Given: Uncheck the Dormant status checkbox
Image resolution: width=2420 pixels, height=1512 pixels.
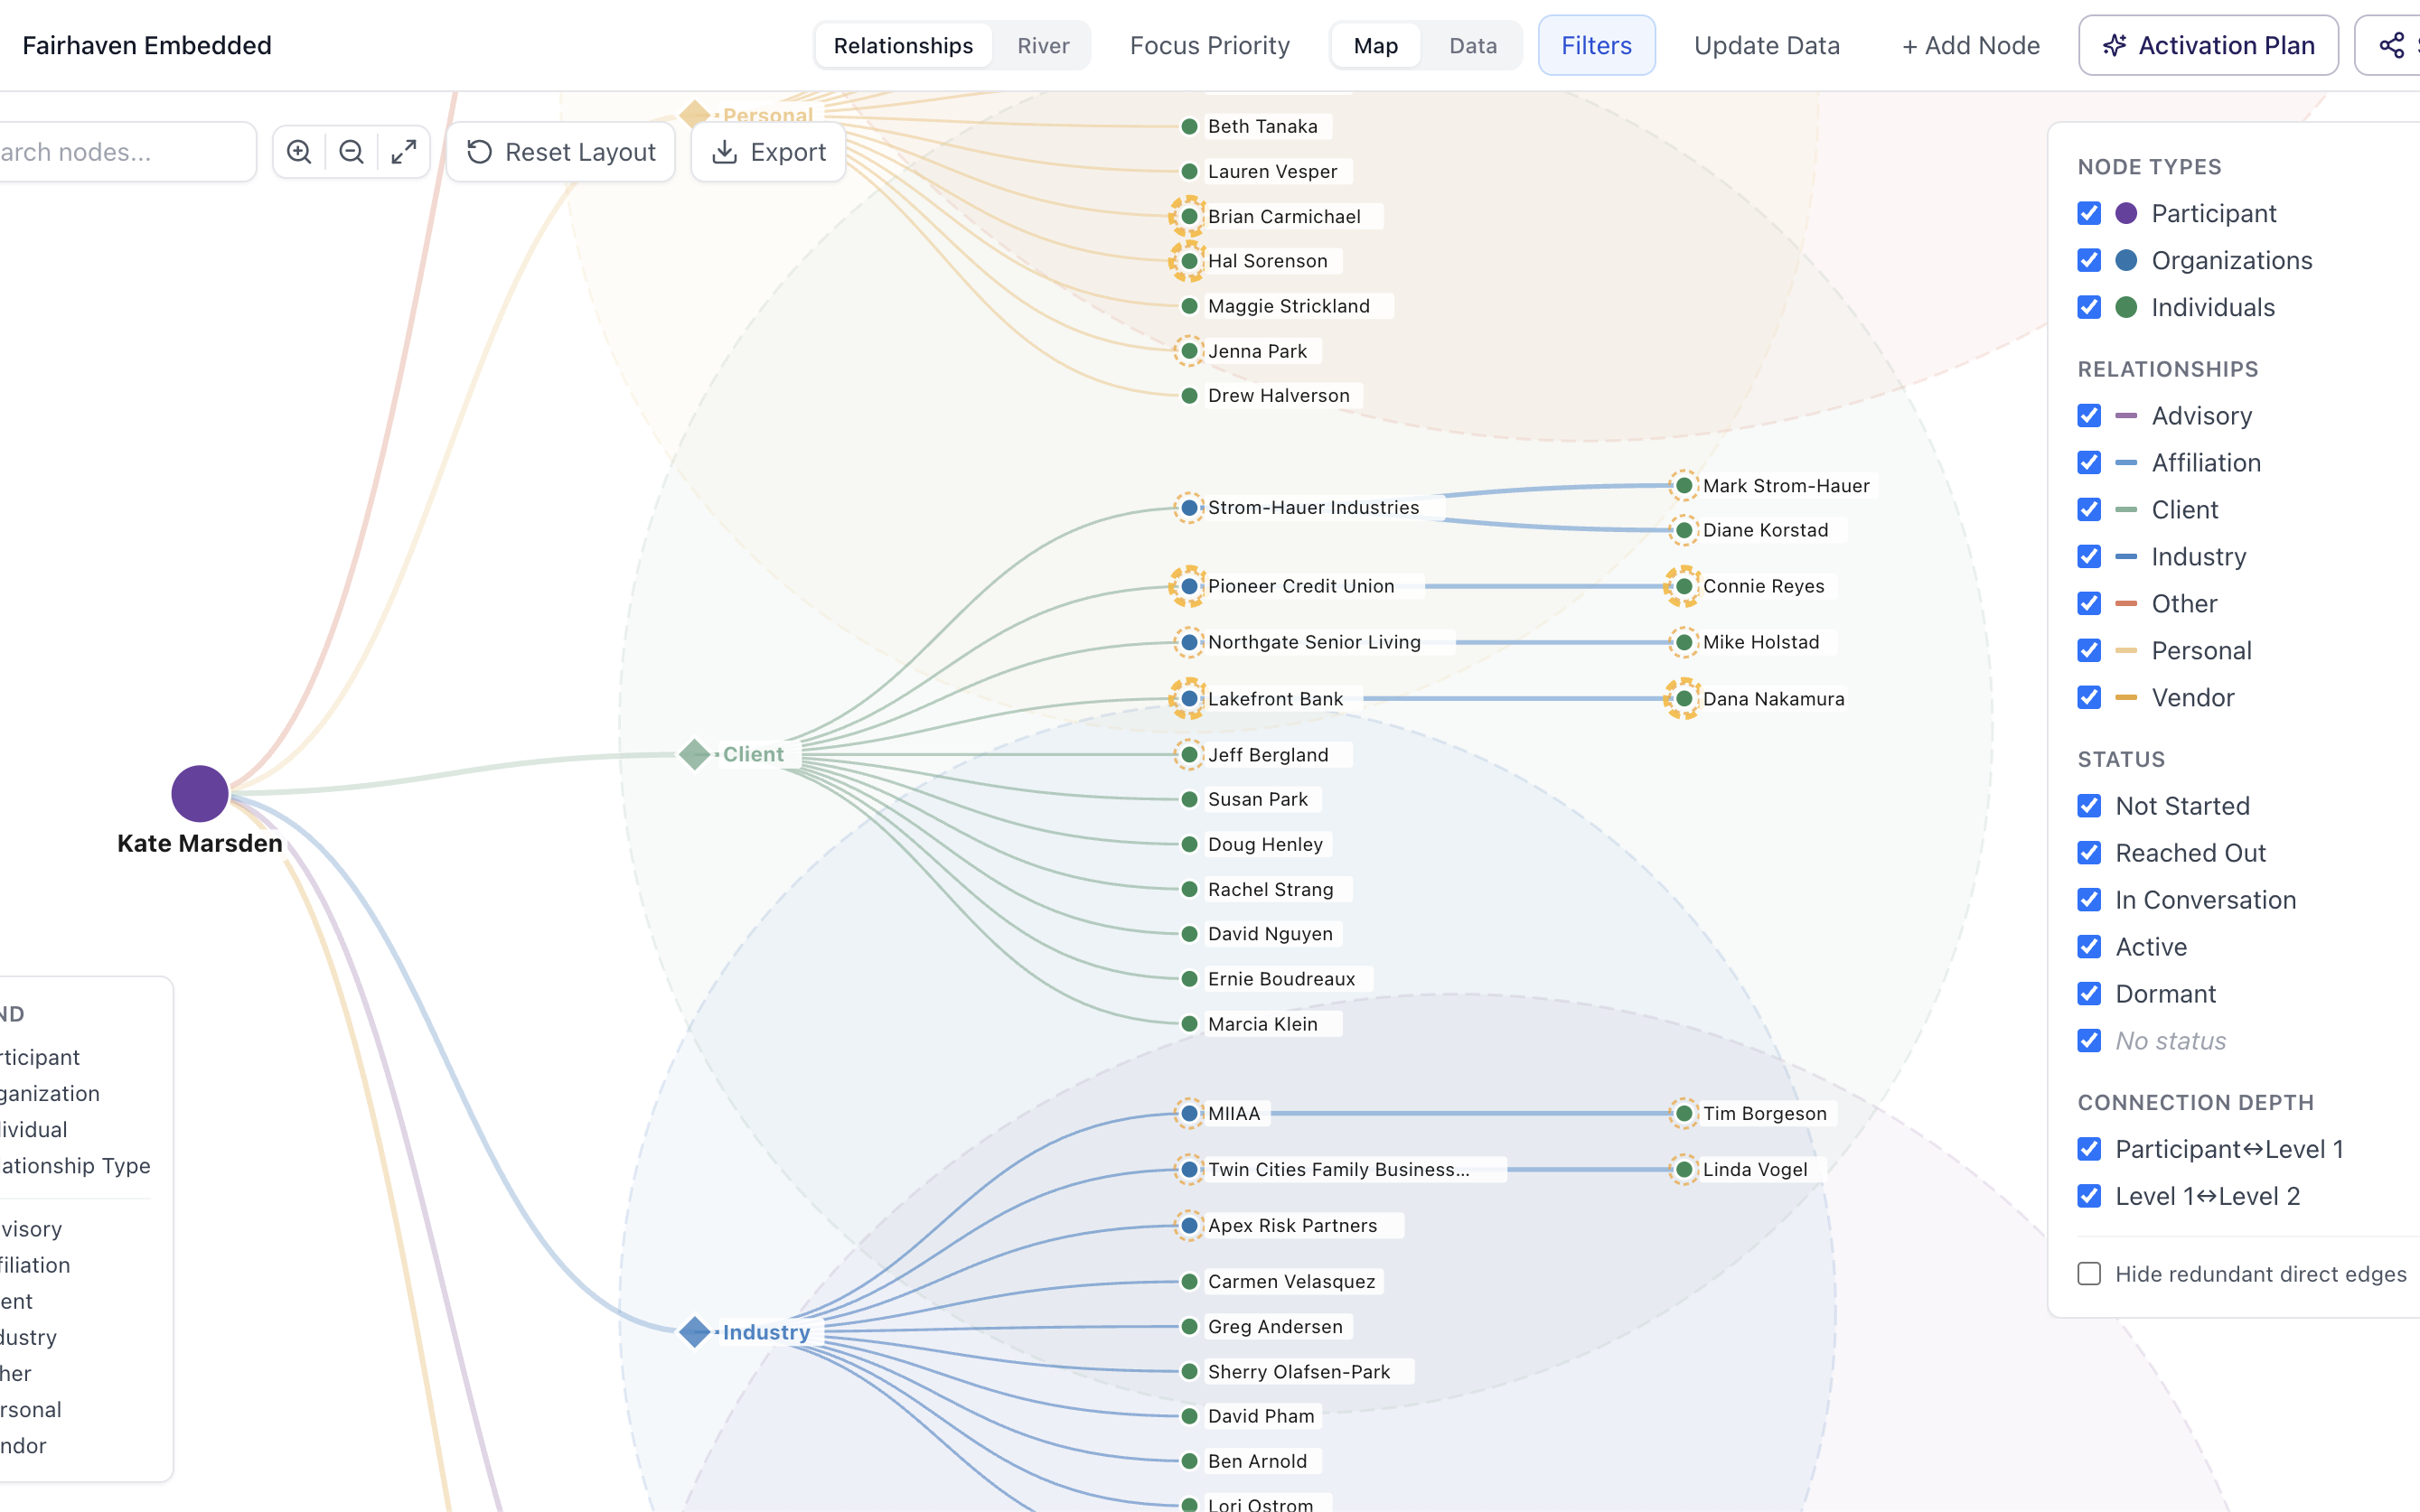Looking at the screenshot, I should 2089,993.
